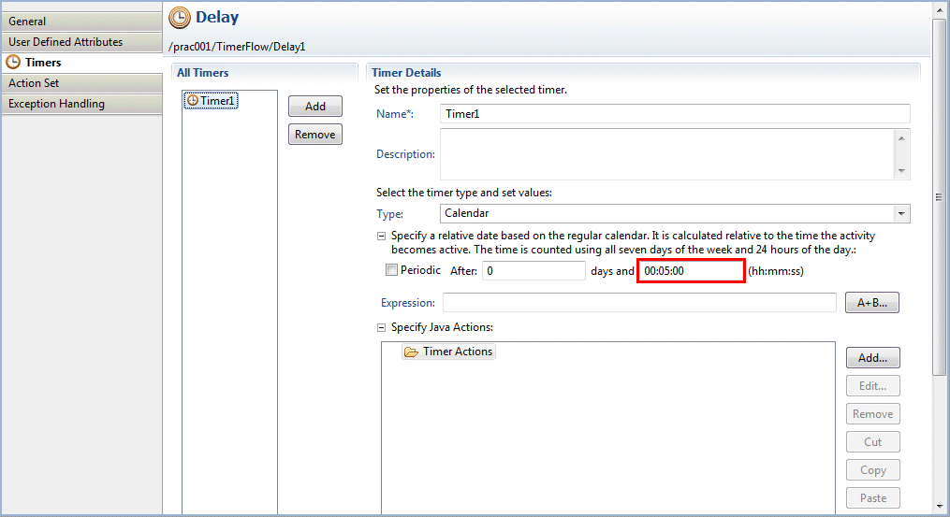Image resolution: width=950 pixels, height=517 pixels.
Task: Click Description field scroll up arrow
Action: (x=901, y=138)
